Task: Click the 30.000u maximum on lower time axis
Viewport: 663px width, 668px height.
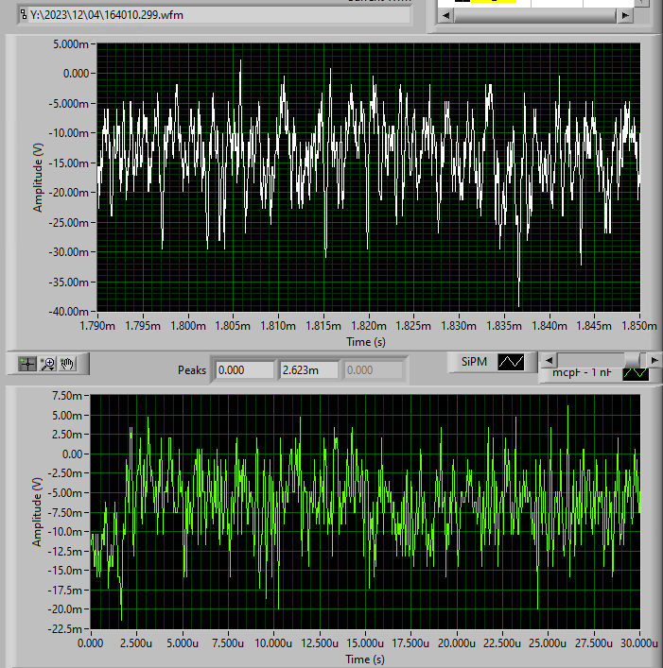Action: (x=639, y=643)
